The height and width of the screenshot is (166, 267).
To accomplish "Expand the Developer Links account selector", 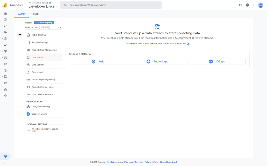I will [x=43, y=6].
